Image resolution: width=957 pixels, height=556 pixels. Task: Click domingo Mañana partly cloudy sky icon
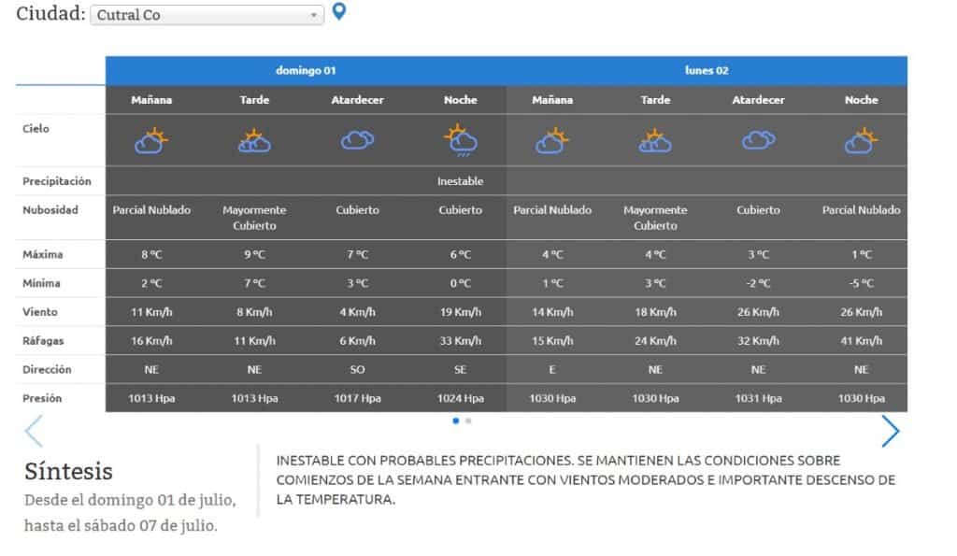151,140
